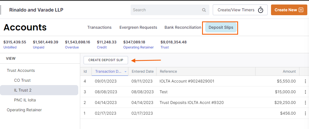Focus the Search input field
309x129 pixels.
(170, 10)
